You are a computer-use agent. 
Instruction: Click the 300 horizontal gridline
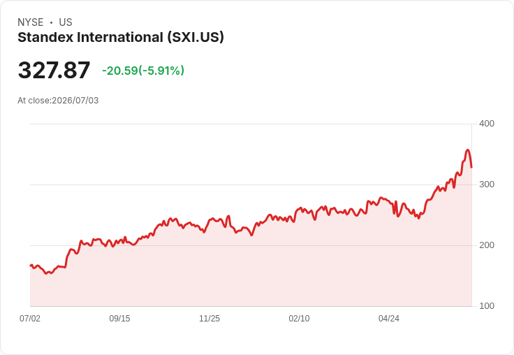pyautogui.click(x=251, y=184)
